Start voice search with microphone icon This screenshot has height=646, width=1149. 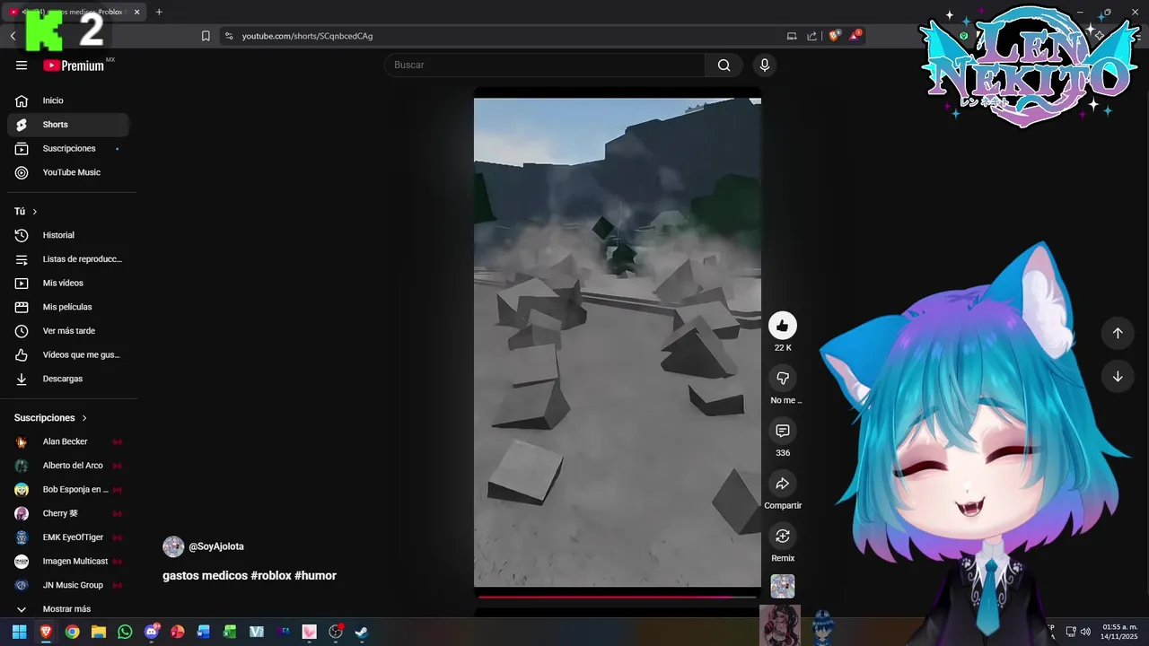pos(765,65)
